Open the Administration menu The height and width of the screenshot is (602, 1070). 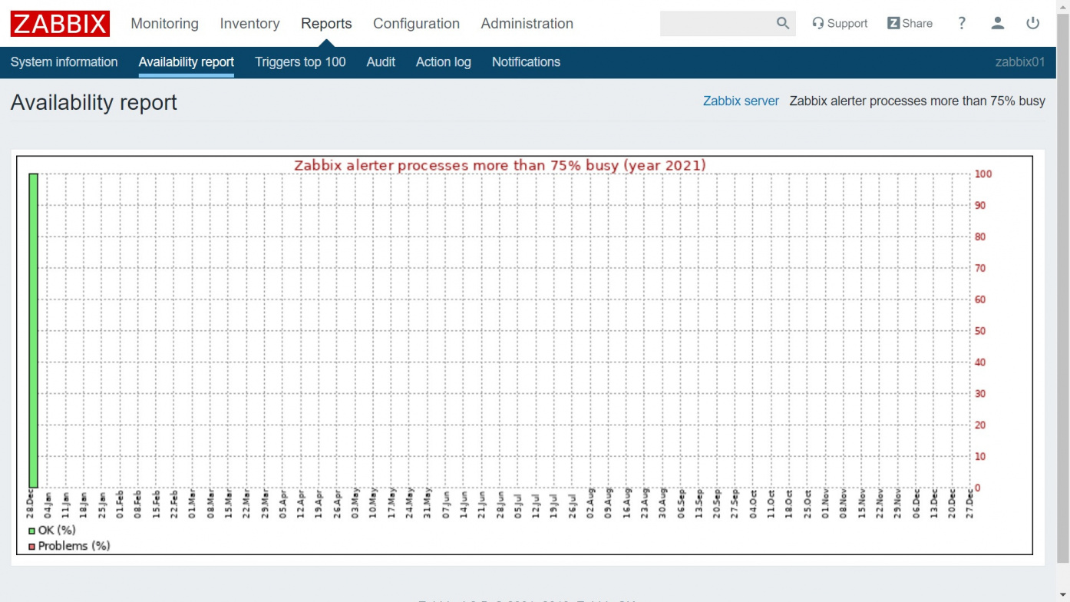pyautogui.click(x=527, y=24)
